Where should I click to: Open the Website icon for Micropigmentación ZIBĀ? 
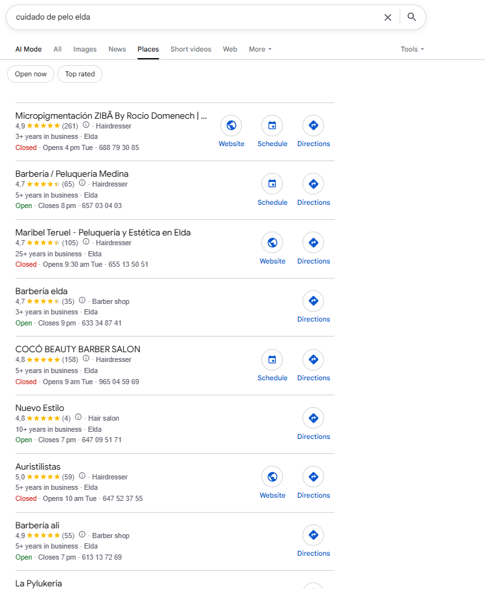coord(231,125)
